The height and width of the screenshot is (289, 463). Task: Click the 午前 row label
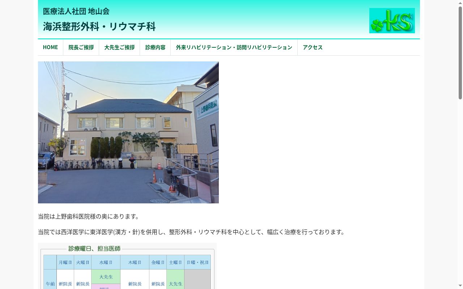click(x=50, y=284)
